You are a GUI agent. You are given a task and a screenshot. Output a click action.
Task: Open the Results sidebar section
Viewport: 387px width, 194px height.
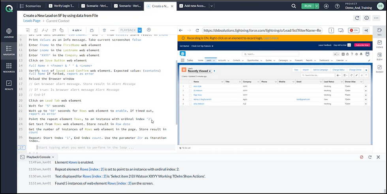coord(9,85)
